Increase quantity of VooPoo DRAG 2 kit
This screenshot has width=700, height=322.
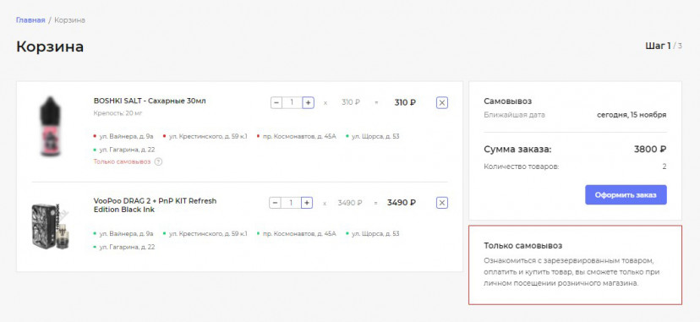click(x=307, y=203)
